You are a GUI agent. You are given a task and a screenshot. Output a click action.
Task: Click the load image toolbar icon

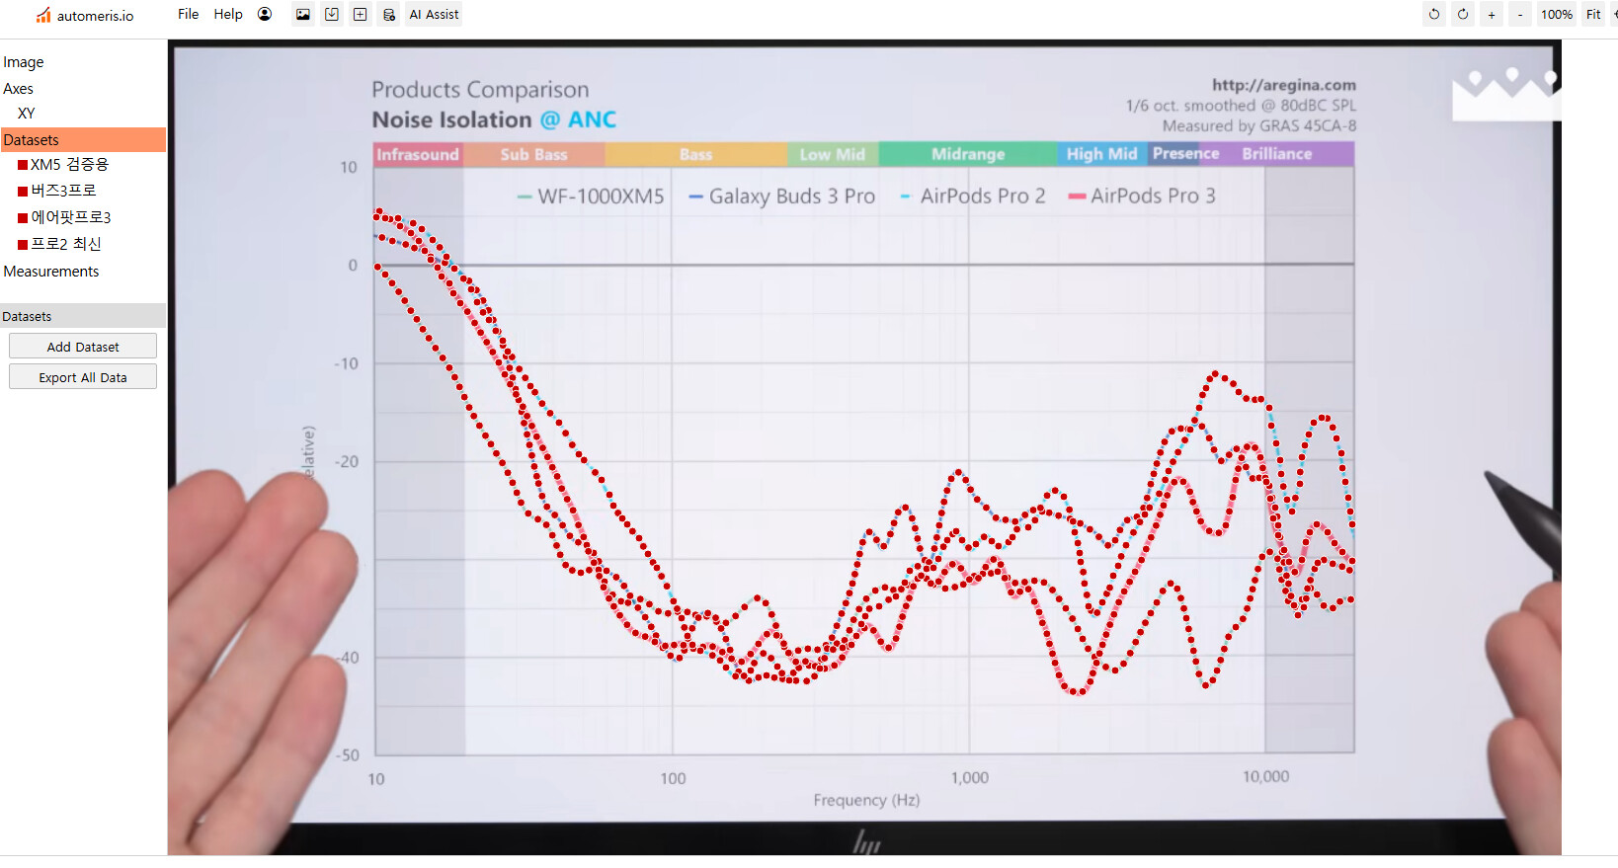(x=303, y=14)
